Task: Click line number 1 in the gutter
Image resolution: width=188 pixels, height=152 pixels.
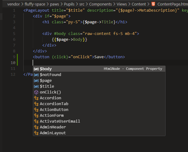Action: 14,10
